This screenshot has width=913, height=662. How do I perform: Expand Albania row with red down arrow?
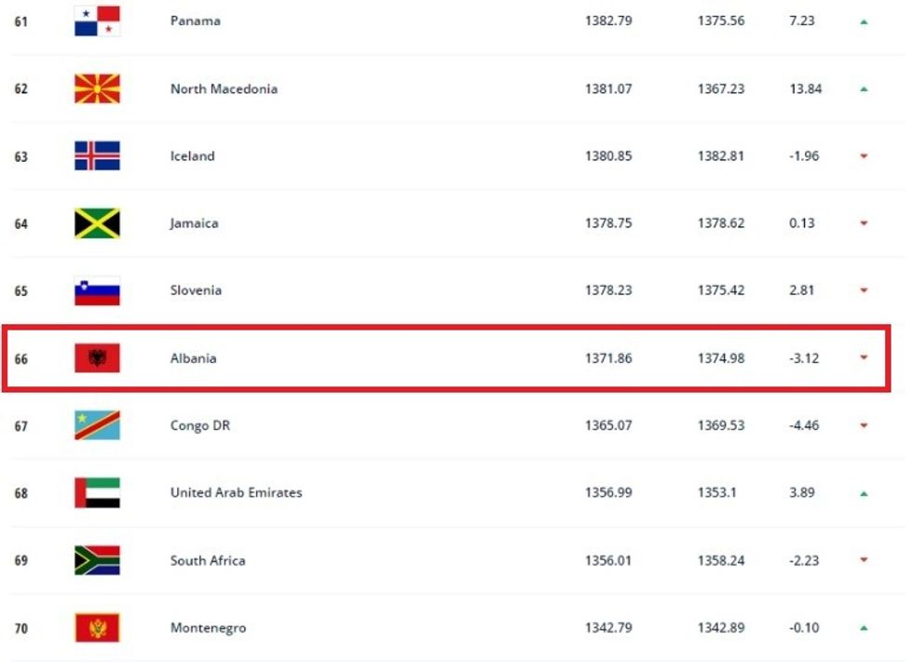point(864,358)
